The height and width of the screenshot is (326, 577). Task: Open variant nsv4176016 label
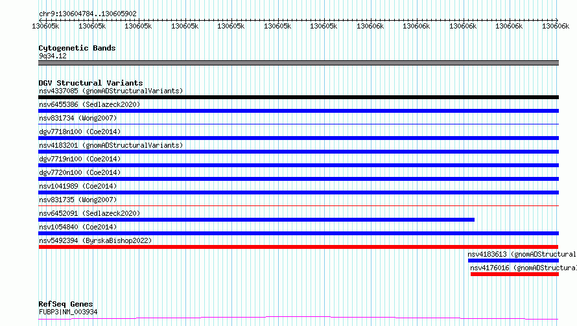pos(524,268)
